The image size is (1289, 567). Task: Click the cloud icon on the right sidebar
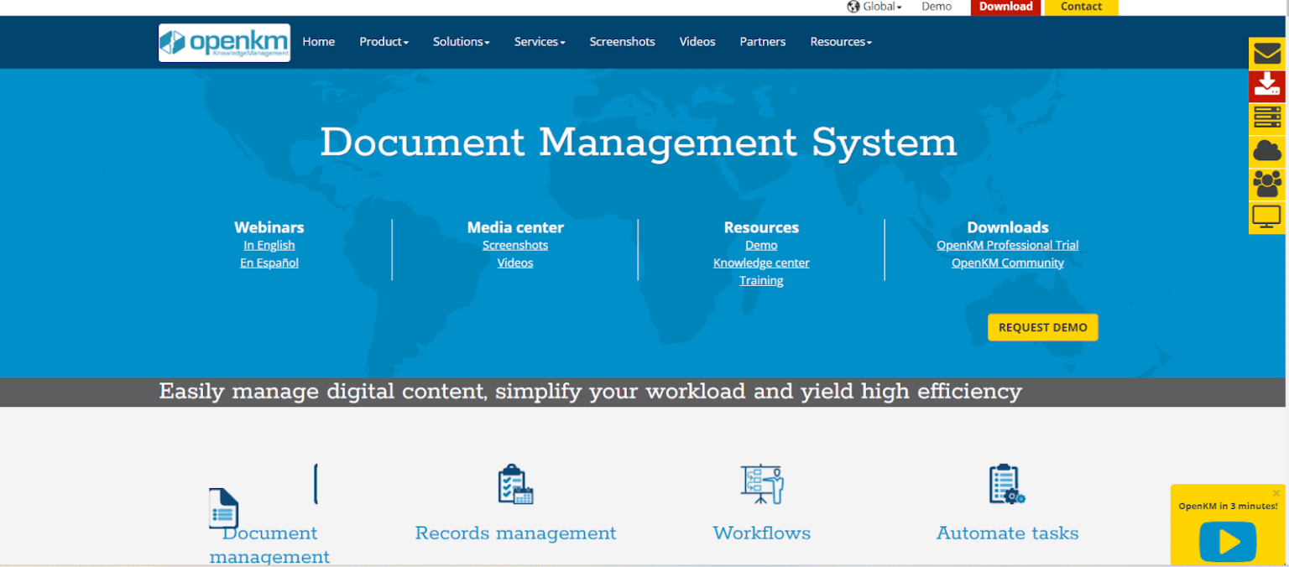click(x=1266, y=150)
